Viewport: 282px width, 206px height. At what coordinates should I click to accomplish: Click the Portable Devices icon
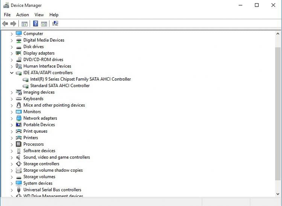pyautogui.click(x=19, y=125)
